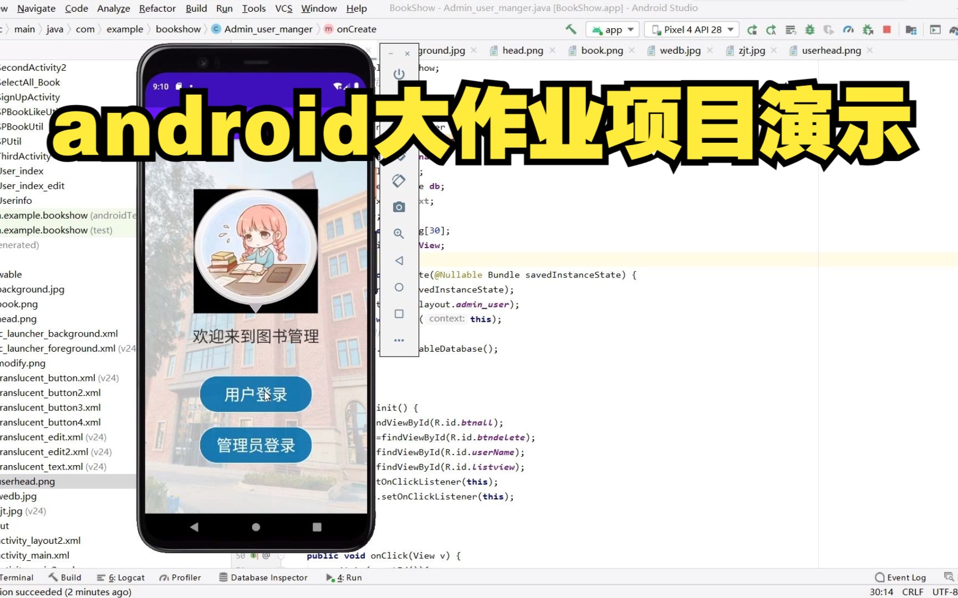Click the Admin_user_manger breadcrumb

coord(262,29)
